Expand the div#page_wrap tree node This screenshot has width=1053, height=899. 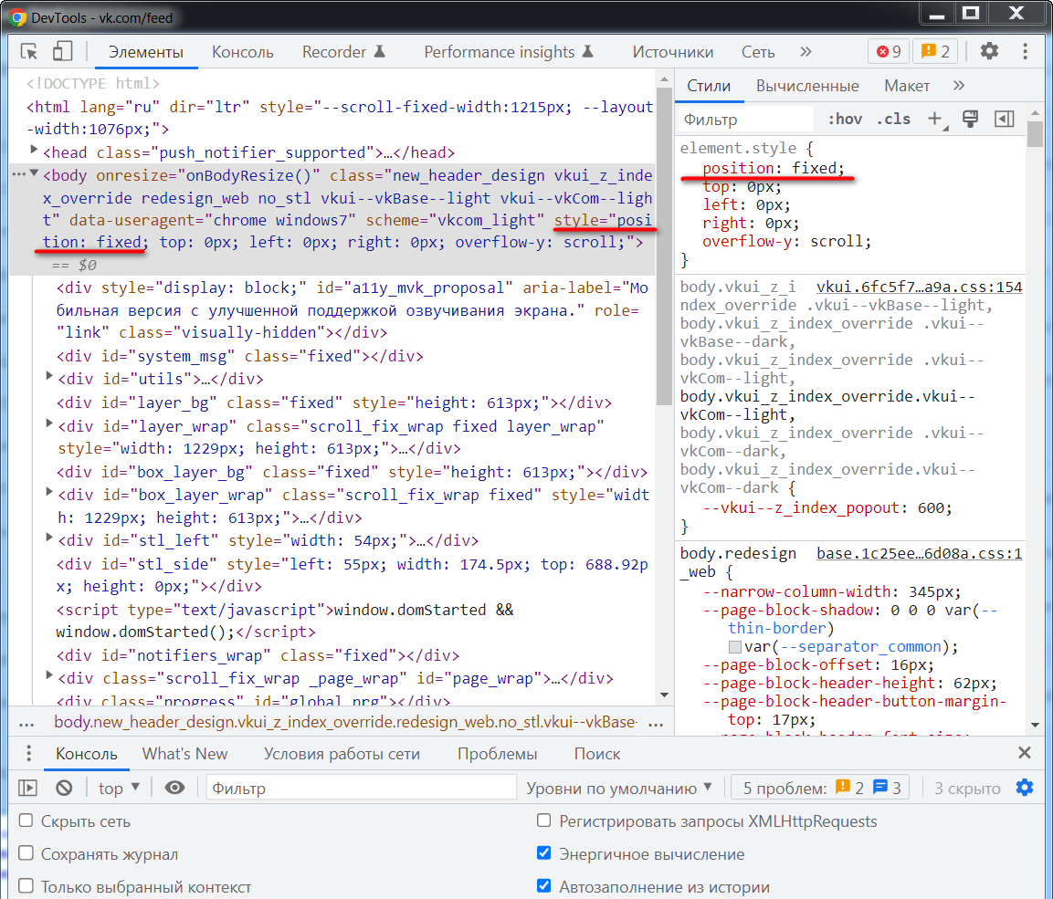tap(49, 676)
